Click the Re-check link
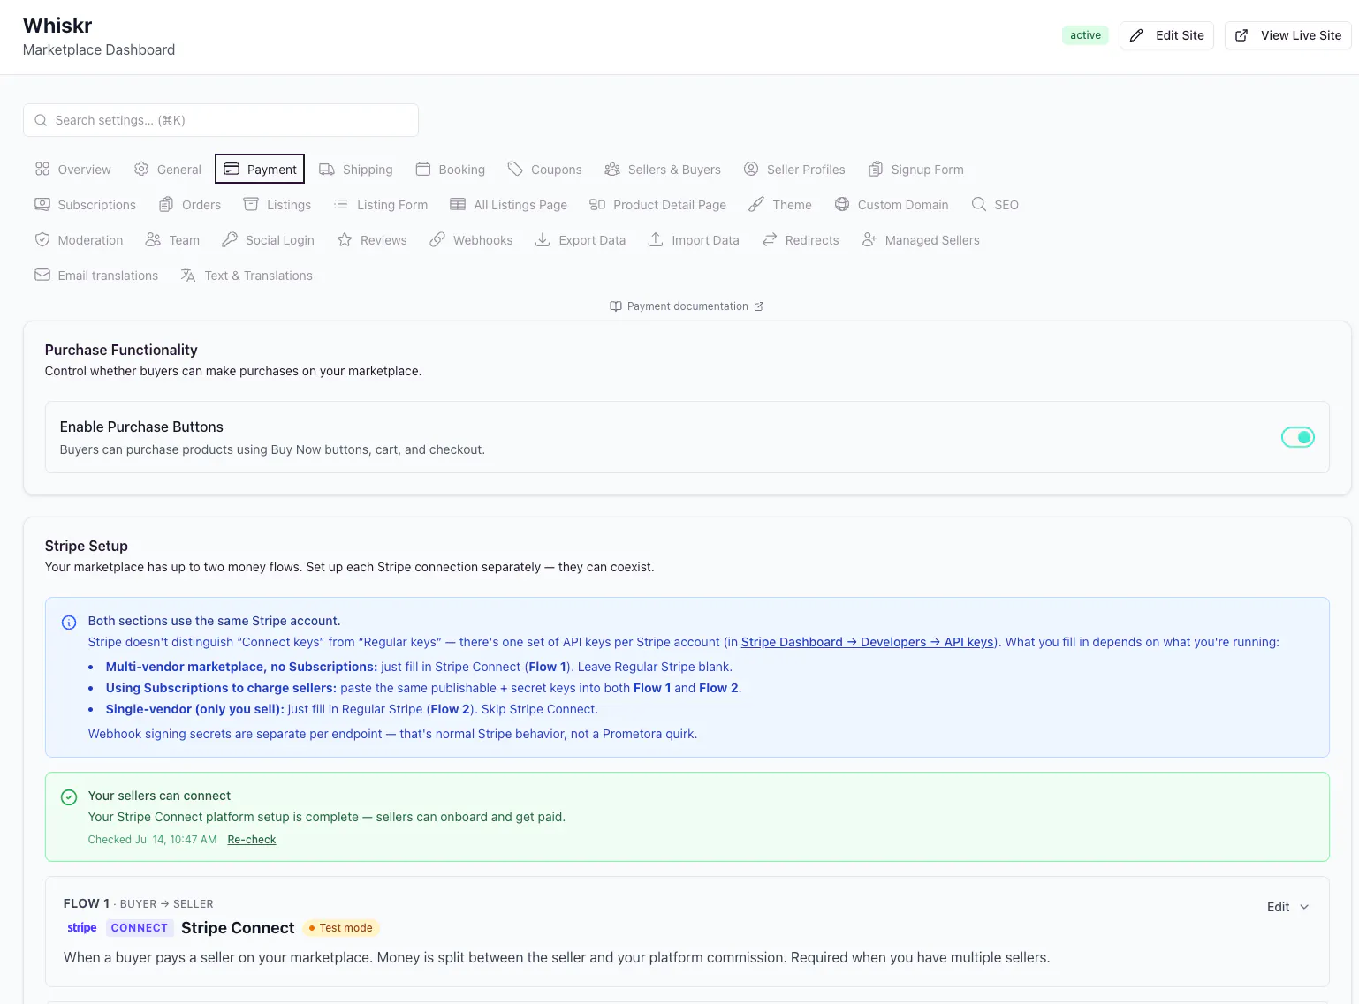Viewport: 1359px width, 1004px height. click(x=252, y=840)
